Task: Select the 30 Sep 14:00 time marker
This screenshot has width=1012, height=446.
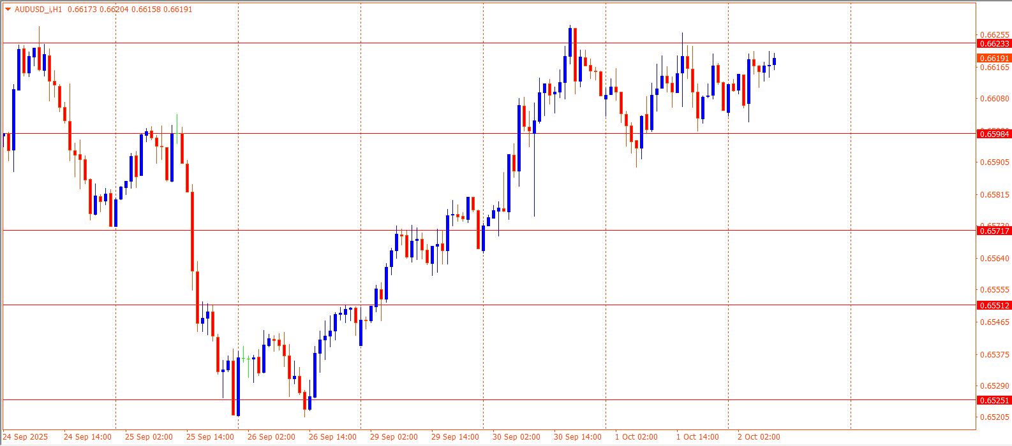Action: pyautogui.click(x=577, y=437)
